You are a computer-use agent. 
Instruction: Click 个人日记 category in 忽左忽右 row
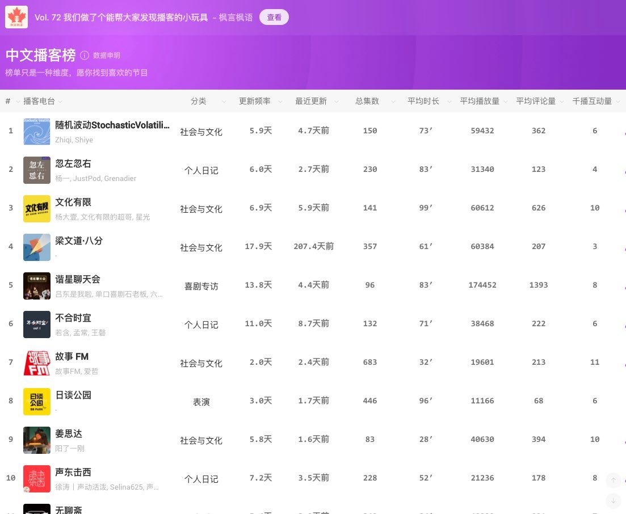[201, 170]
